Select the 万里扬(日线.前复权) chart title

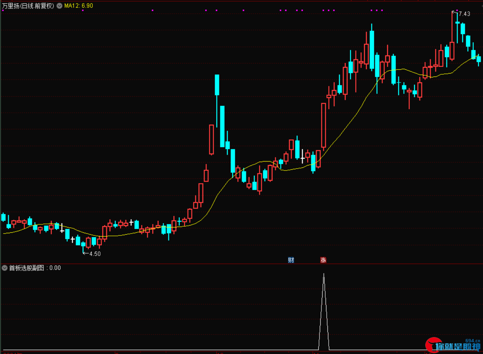click(x=28, y=6)
